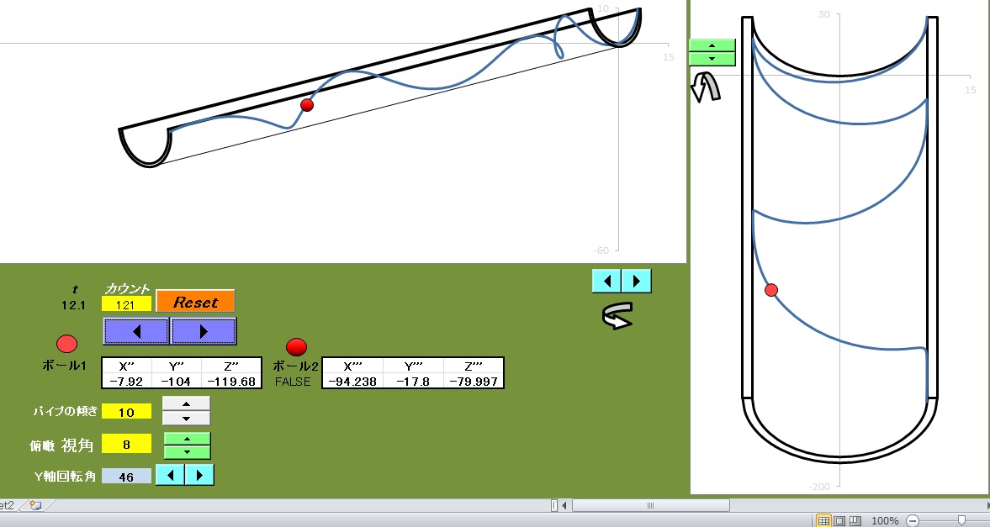This screenshot has height=527, width=990.
Task: Click the 100% zoom level indicator
Action: (x=885, y=520)
